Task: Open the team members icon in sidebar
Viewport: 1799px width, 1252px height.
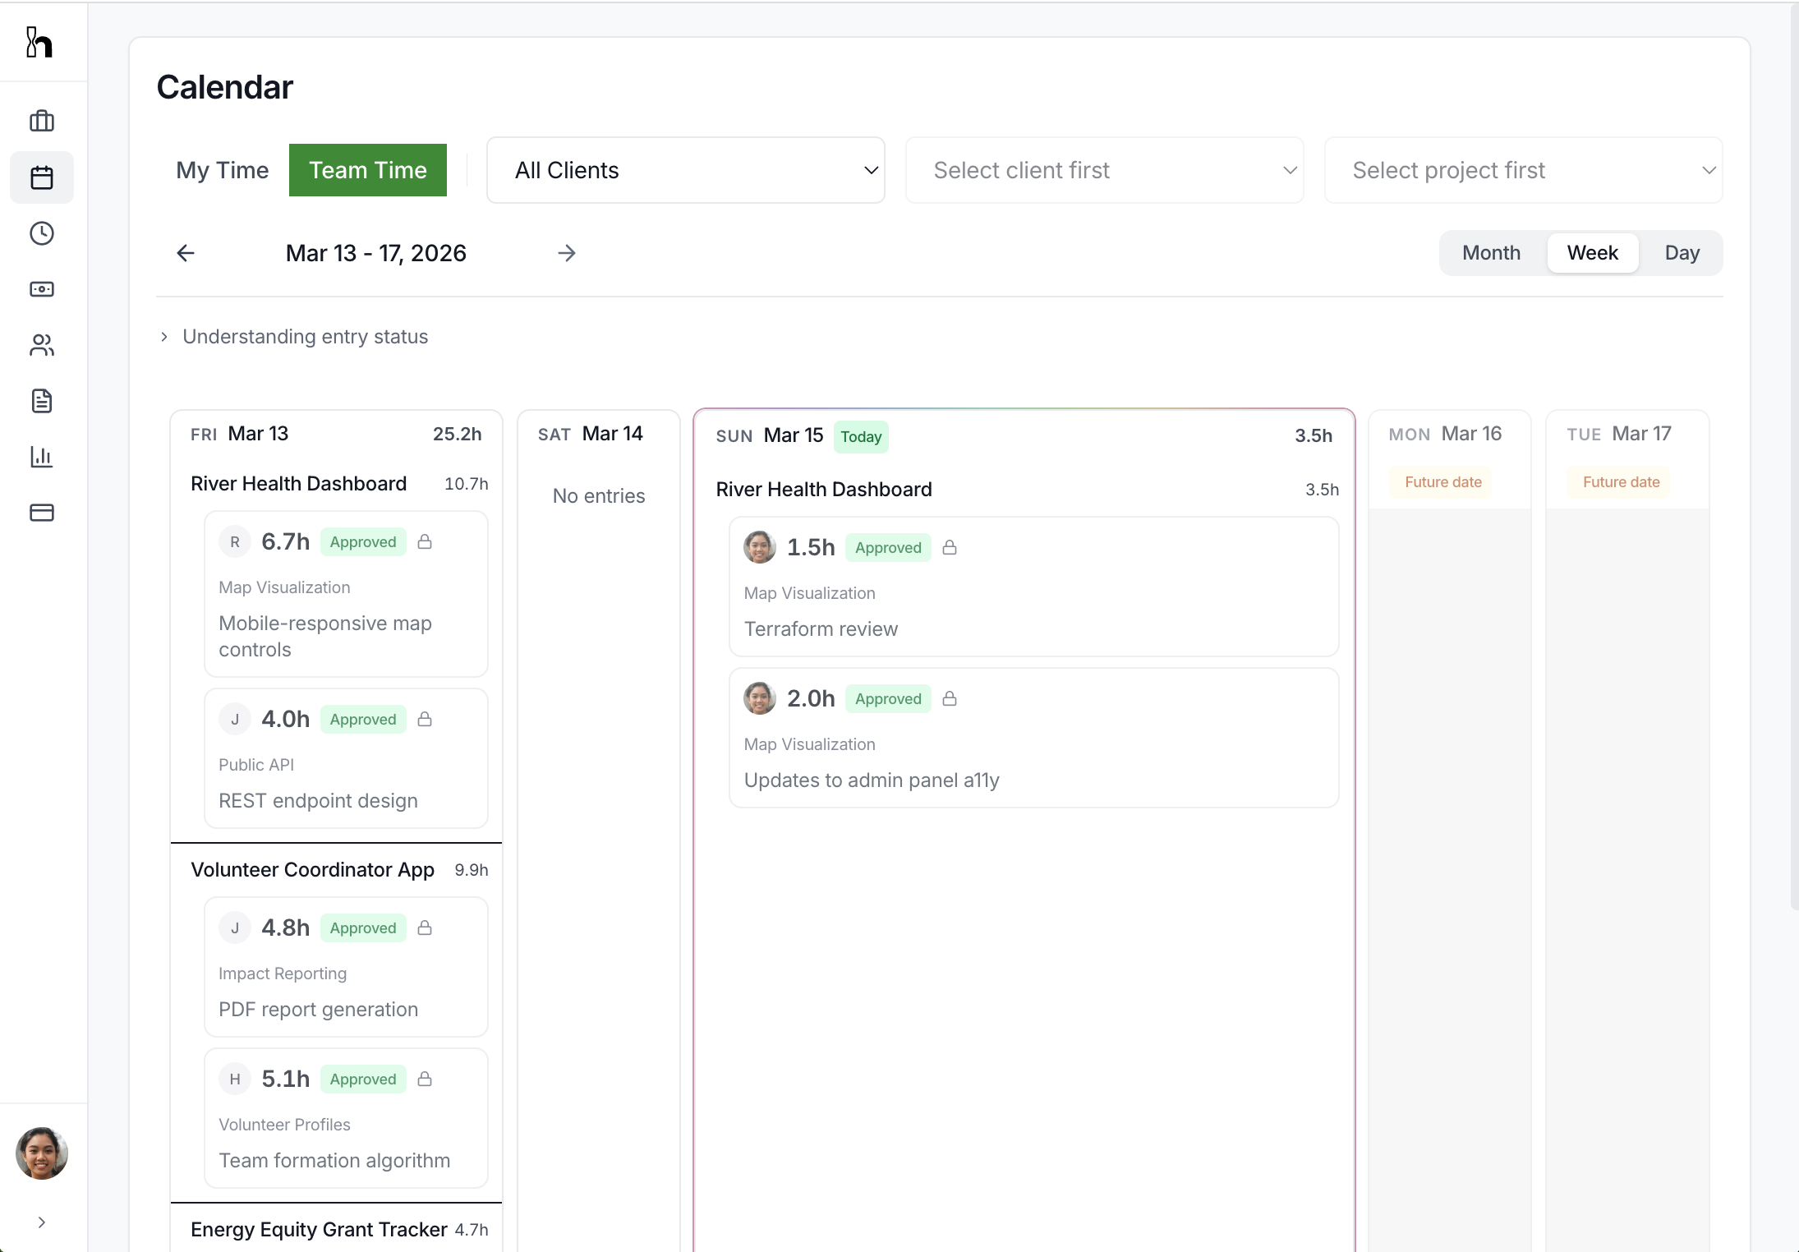Action: click(42, 345)
